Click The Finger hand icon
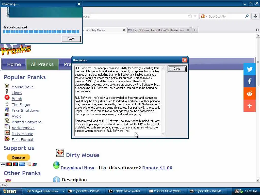The width and height of the screenshot is (260, 195). [x=7, y=104]
